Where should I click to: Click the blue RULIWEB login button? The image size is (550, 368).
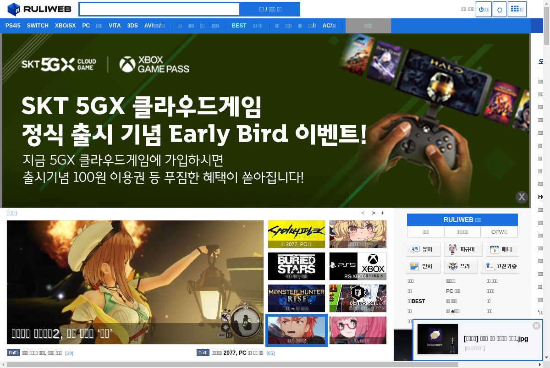tap(462, 220)
